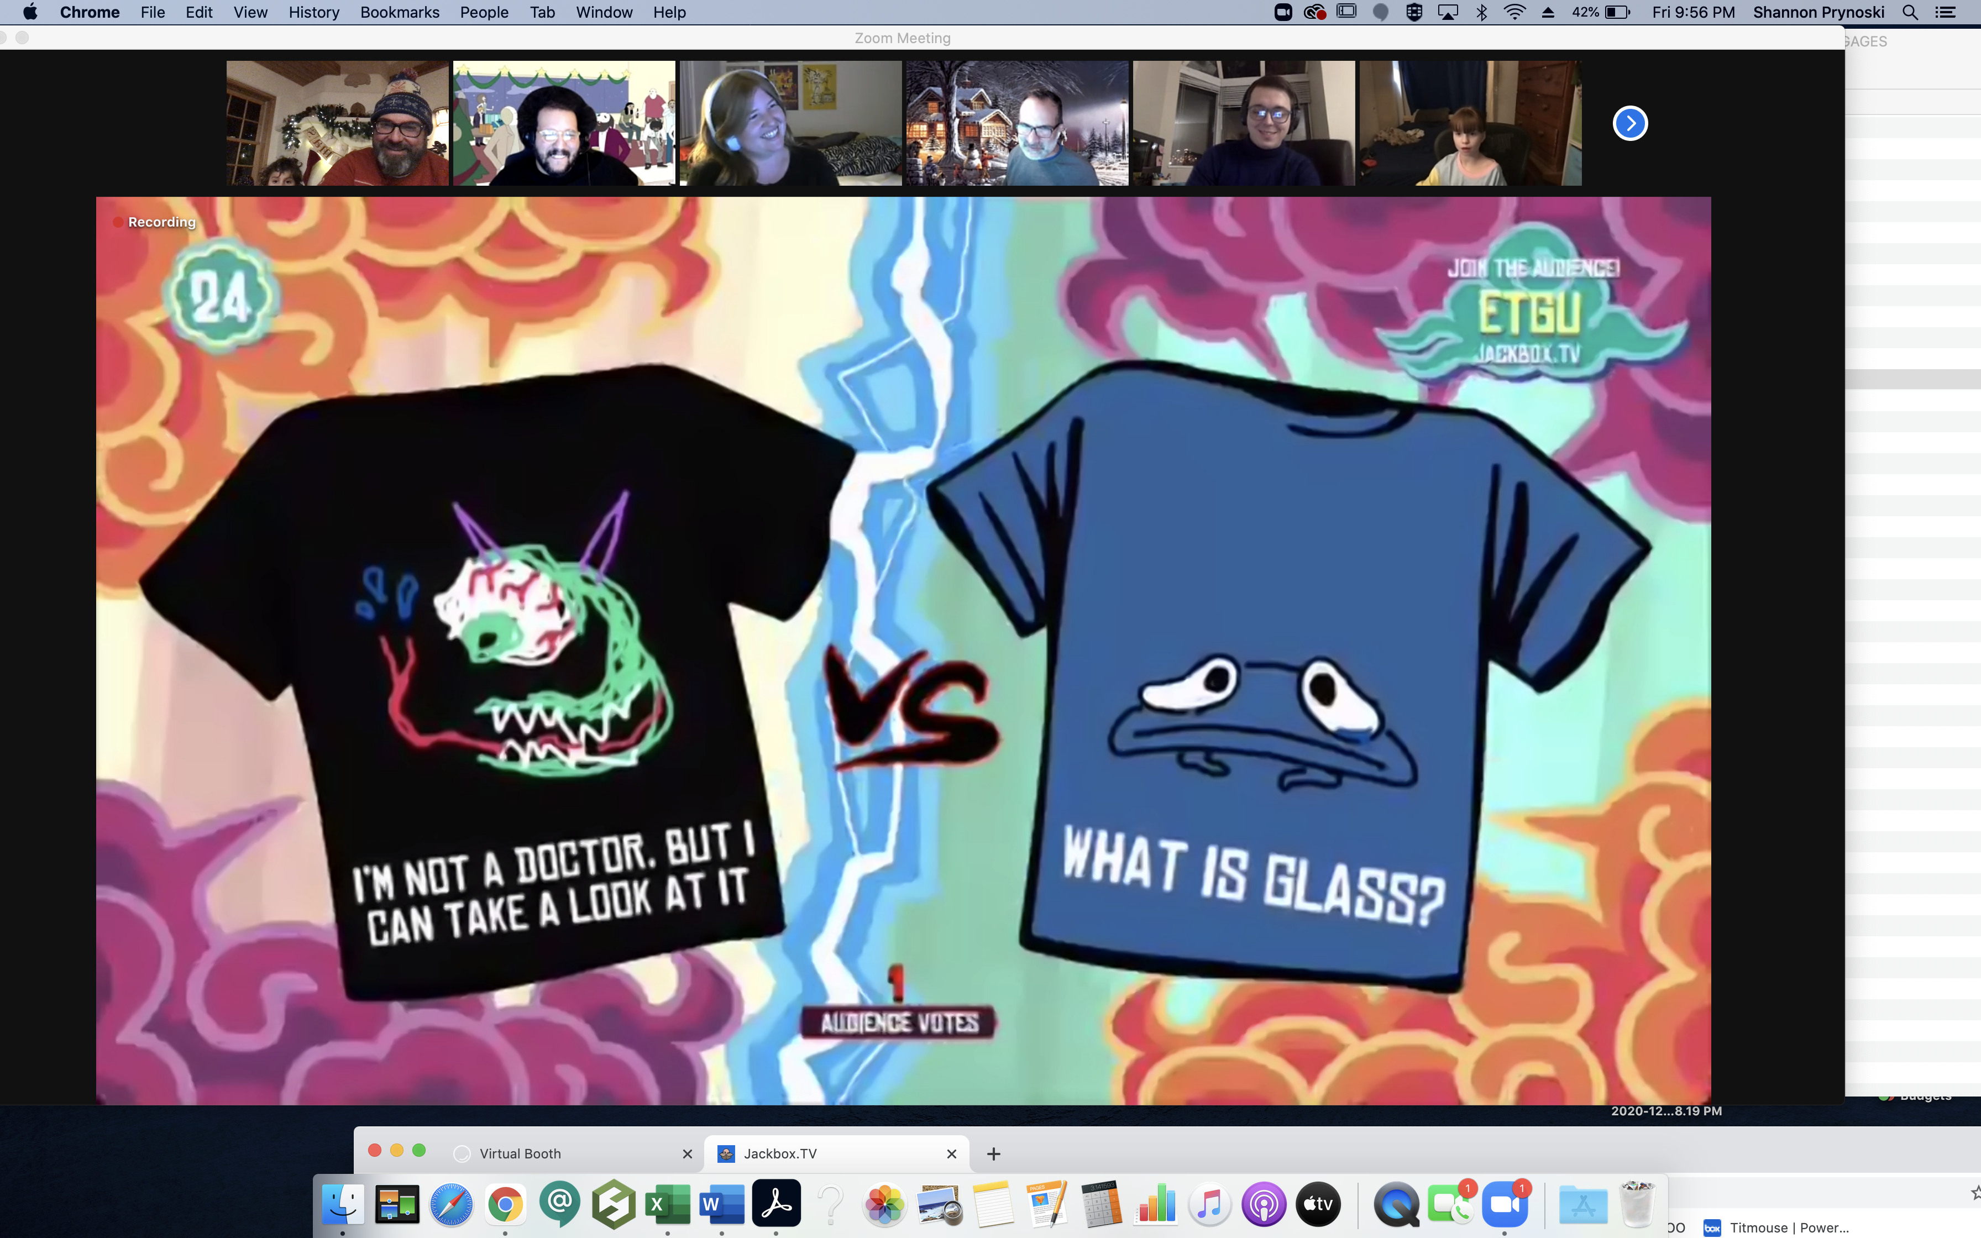The width and height of the screenshot is (1981, 1238).
Task: Select the man in dark sweater thumbnail
Action: [x=1244, y=123]
